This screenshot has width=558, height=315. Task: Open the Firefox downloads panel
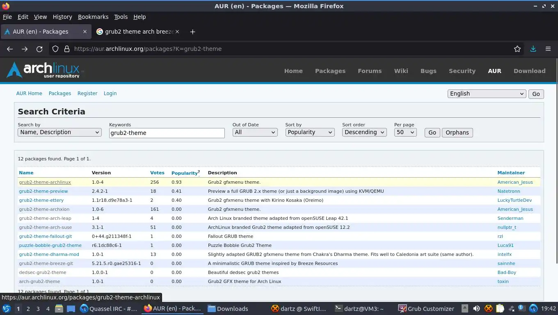click(x=533, y=49)
